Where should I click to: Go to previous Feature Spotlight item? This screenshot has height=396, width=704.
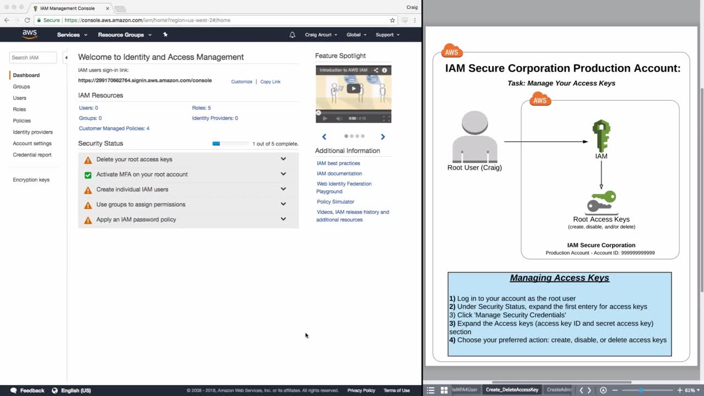[x=324, y=137]
